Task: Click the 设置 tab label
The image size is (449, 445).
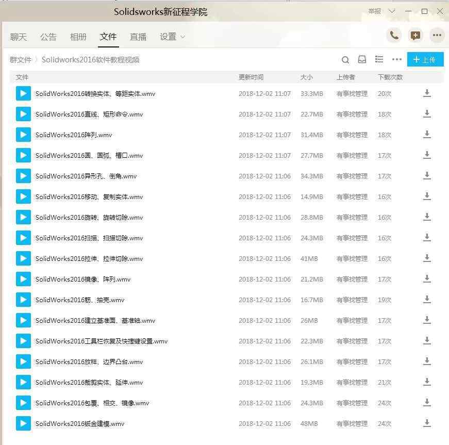Action: tap(168, 37)
